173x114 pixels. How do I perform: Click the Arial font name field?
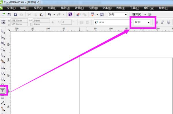click(x=112, y=22)
